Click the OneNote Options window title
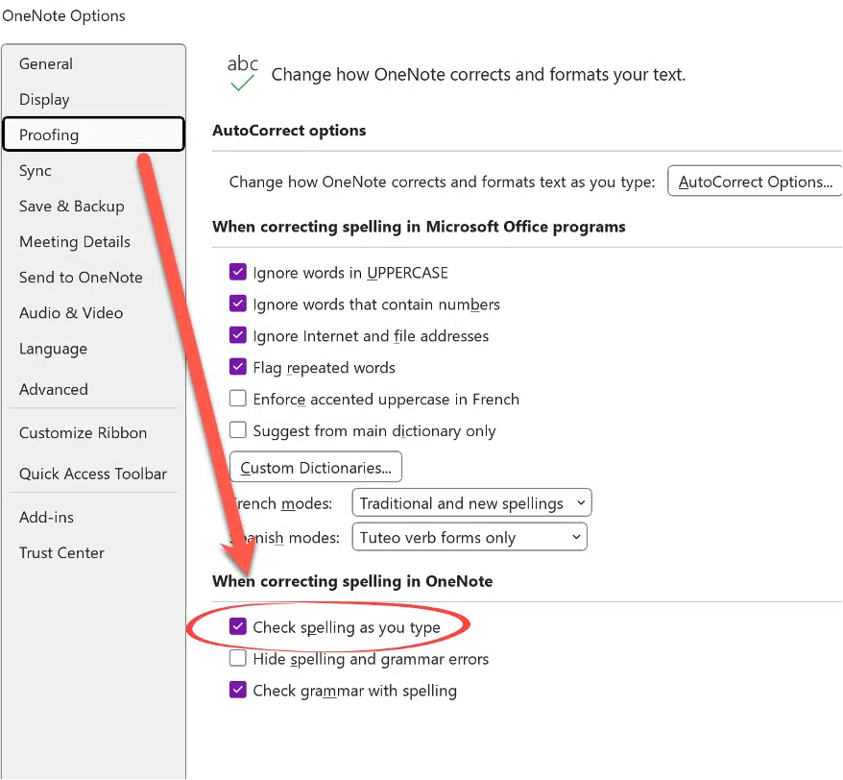This screenshot has width=843, height=780. [63, 15]
